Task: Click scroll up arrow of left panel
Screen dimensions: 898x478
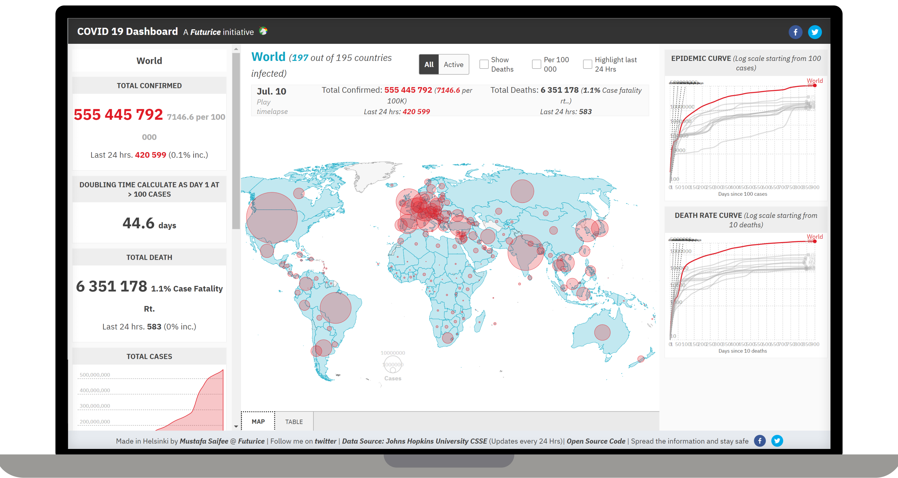Action: point(236,49)
